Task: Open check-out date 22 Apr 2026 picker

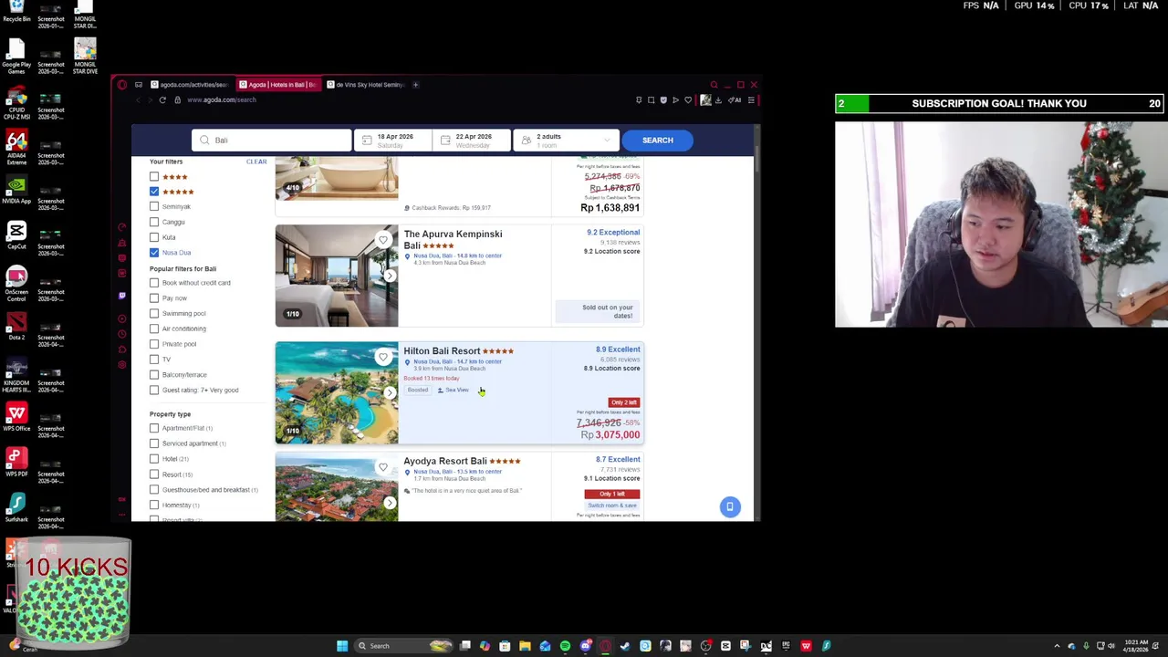Action: pyautogui.click(x=473, y=140)
